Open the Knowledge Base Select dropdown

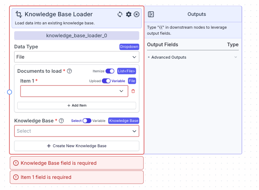pos(77,131)
